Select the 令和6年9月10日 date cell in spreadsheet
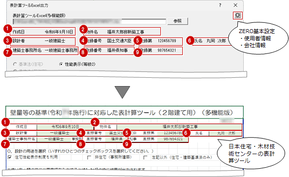289x177 pixels. (x=65, y=127)
